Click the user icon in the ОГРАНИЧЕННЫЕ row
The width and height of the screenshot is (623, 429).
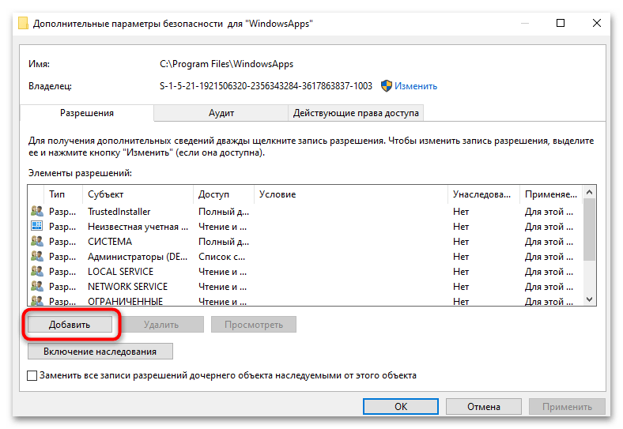pyautogui.click(x=37, y=300)
